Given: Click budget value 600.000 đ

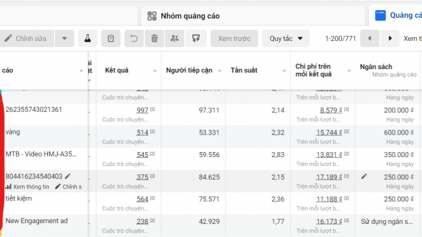Looking at the screenshot, I should [399, 133].
